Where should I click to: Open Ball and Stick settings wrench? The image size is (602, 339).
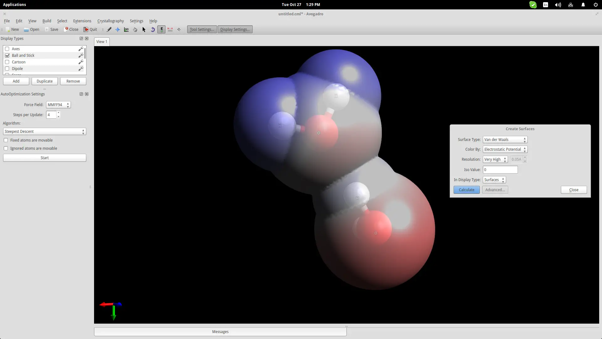[81, 55]
